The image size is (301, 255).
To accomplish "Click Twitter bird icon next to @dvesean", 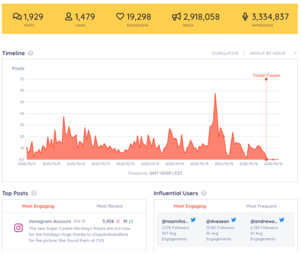I will [233, 220].
